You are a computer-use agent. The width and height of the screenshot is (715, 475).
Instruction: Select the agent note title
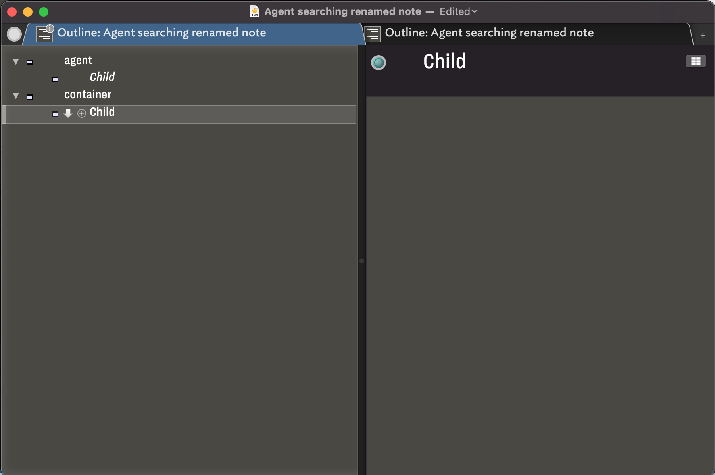tap(78, 60)
